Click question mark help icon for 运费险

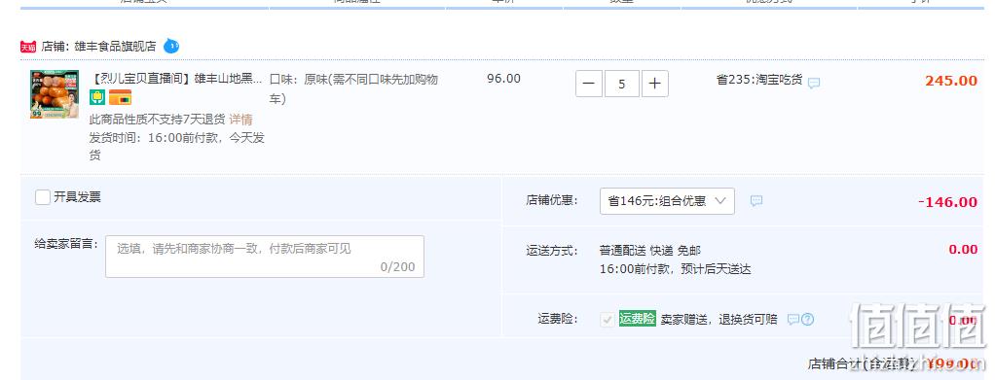807,319
